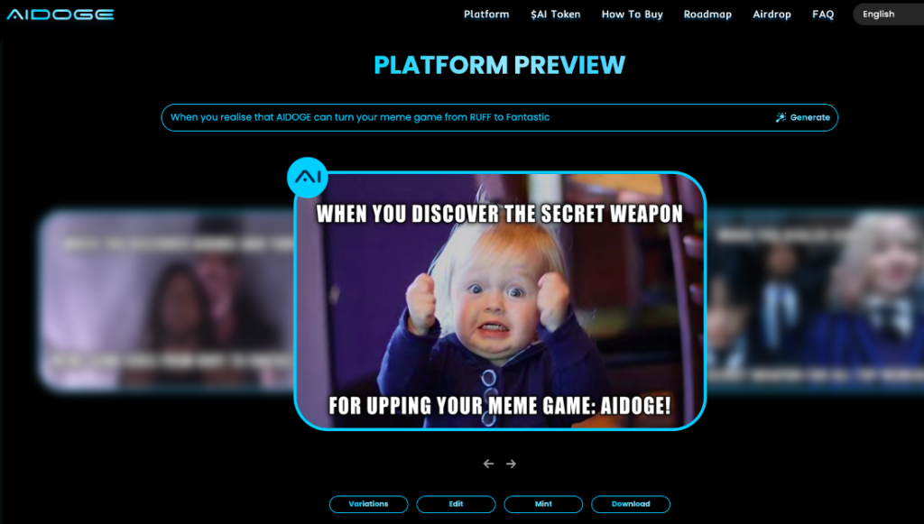
Task: Open the English language dropdown
Action: [889, 14]
